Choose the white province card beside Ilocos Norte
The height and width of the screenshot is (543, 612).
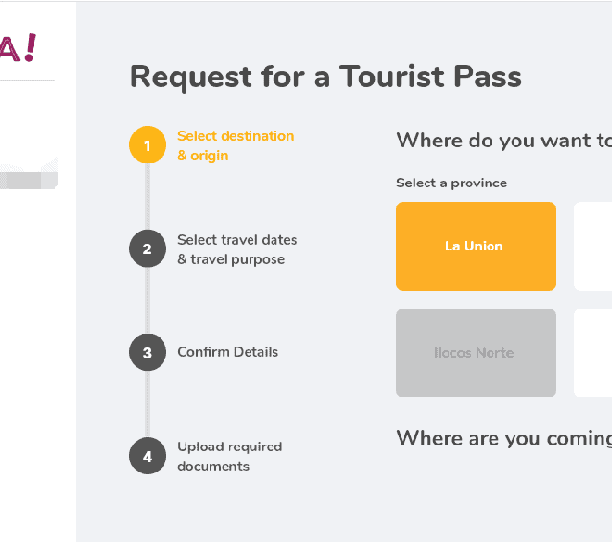tap(593, 353)
